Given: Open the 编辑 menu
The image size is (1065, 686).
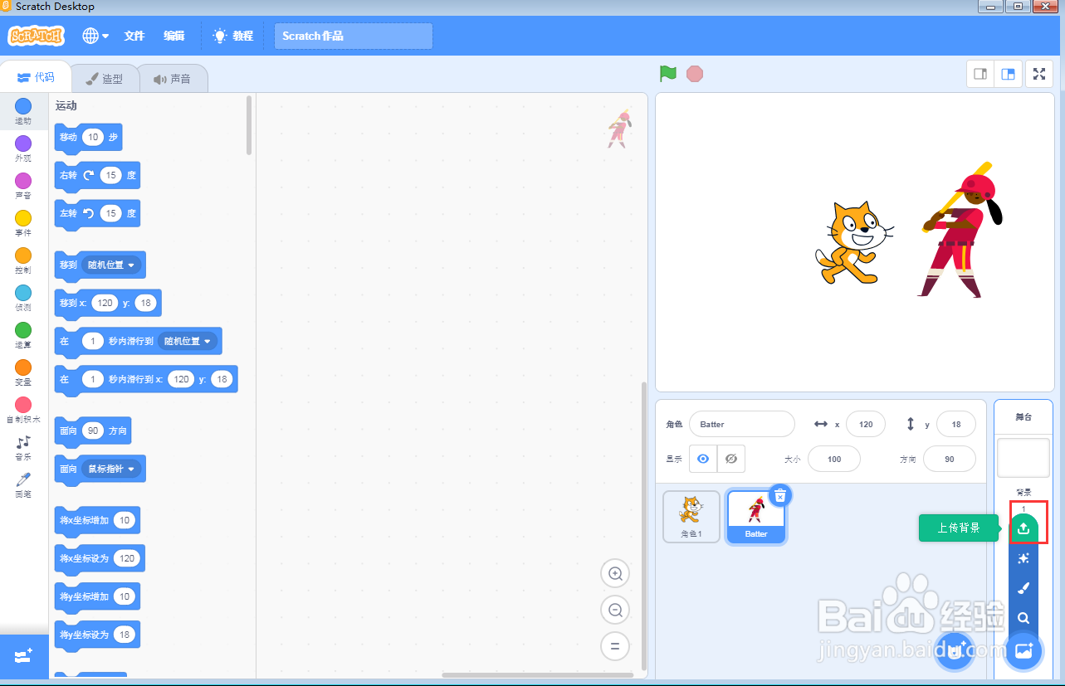Looking at the screenshot, I should coord(174,36).
